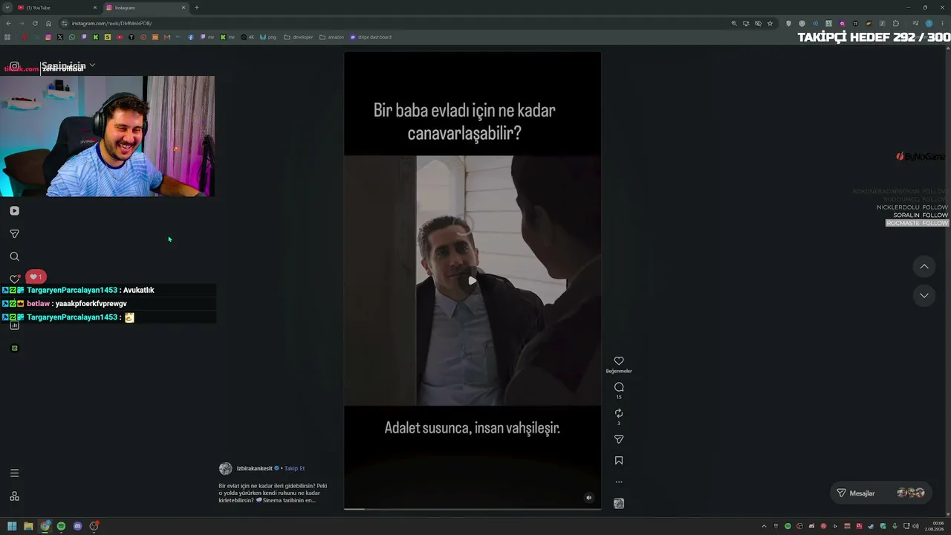This screenshot has width=951, height=535.
Task: Open the amazon bookmarks folder
Action: (x=331, y=37)
